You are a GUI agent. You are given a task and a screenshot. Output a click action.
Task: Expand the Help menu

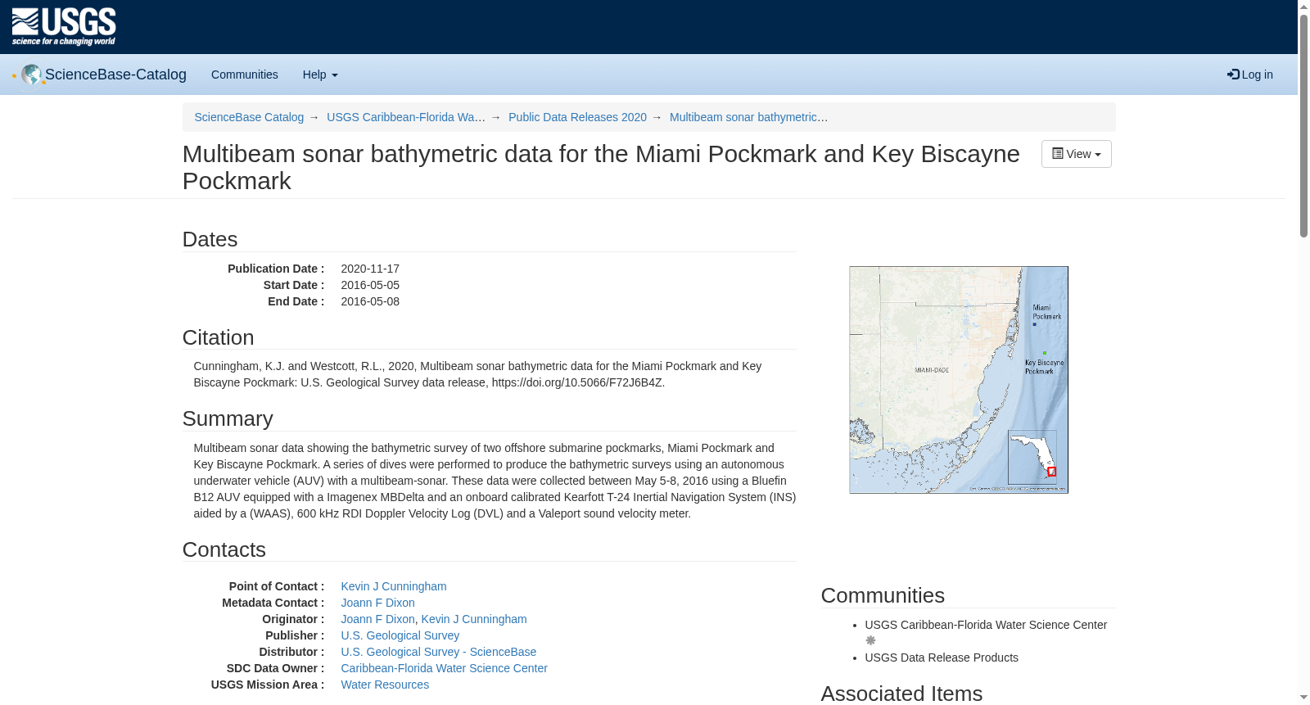[x=320, y=75]
